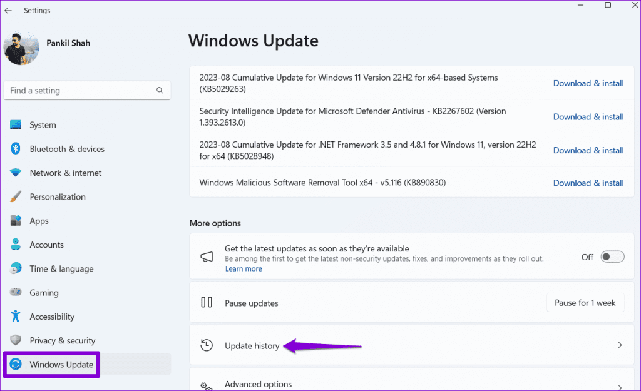Open Bluetooth & devices via its icon
The height and width of the screenshot is (391, 641).
pos(16,149)
